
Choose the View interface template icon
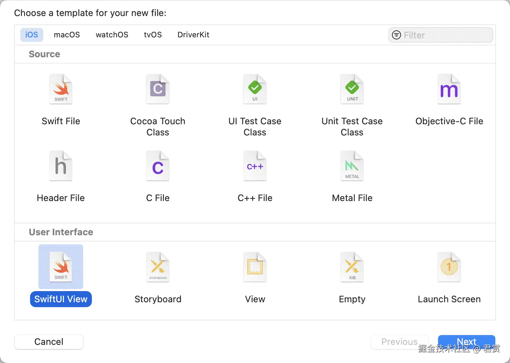(255, 267)
